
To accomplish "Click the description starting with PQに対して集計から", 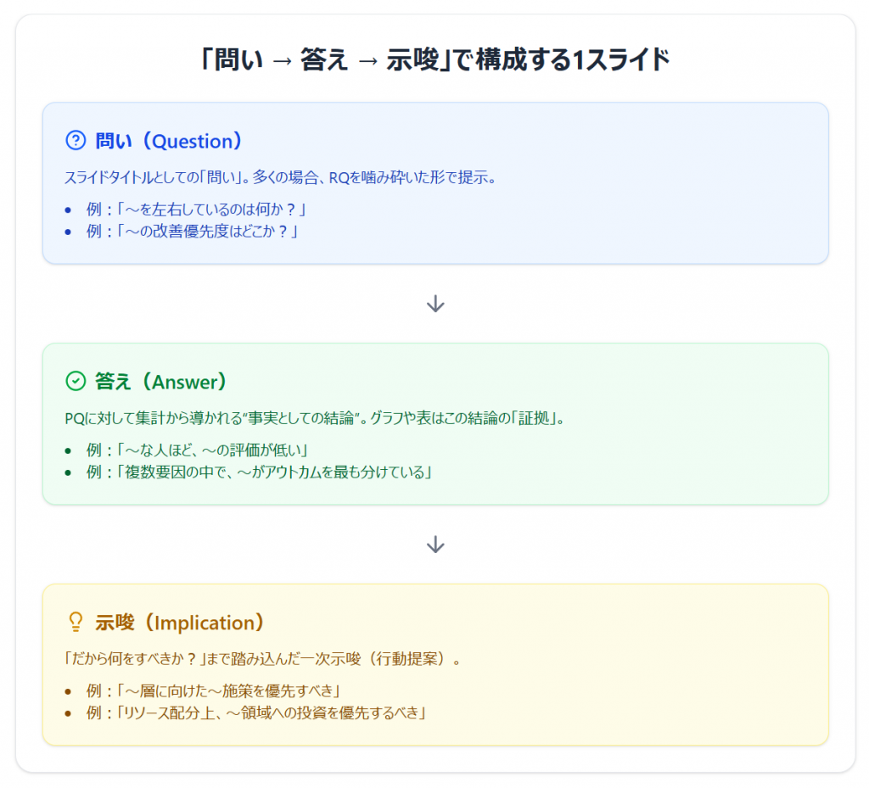I will (315, 418).
